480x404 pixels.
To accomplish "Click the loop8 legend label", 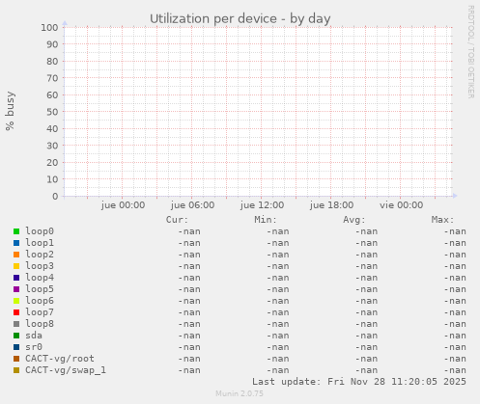I will click(x=40, y=324).
